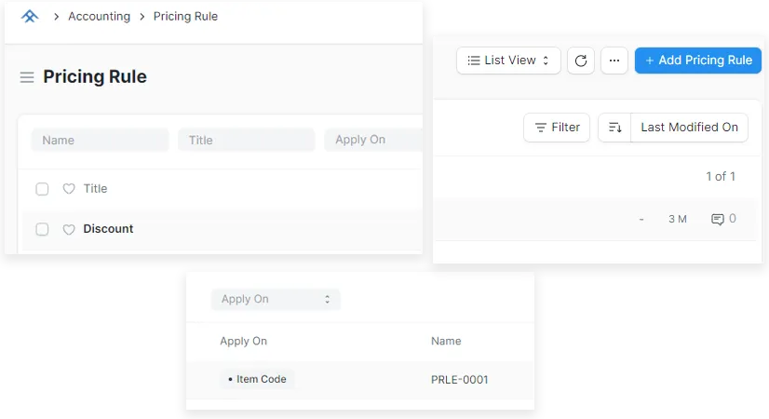Screen dimensions: 769x419
Task: Toggle the sort direction icon
Action: 614,128
